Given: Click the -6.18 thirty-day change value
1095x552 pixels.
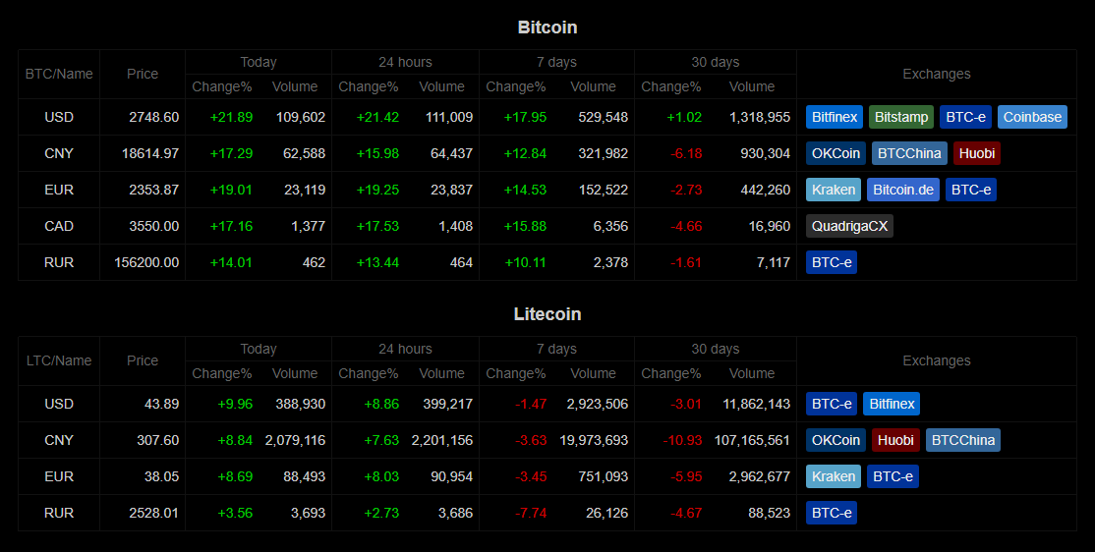Looking at the screenshot, I should tap(686, 153).
